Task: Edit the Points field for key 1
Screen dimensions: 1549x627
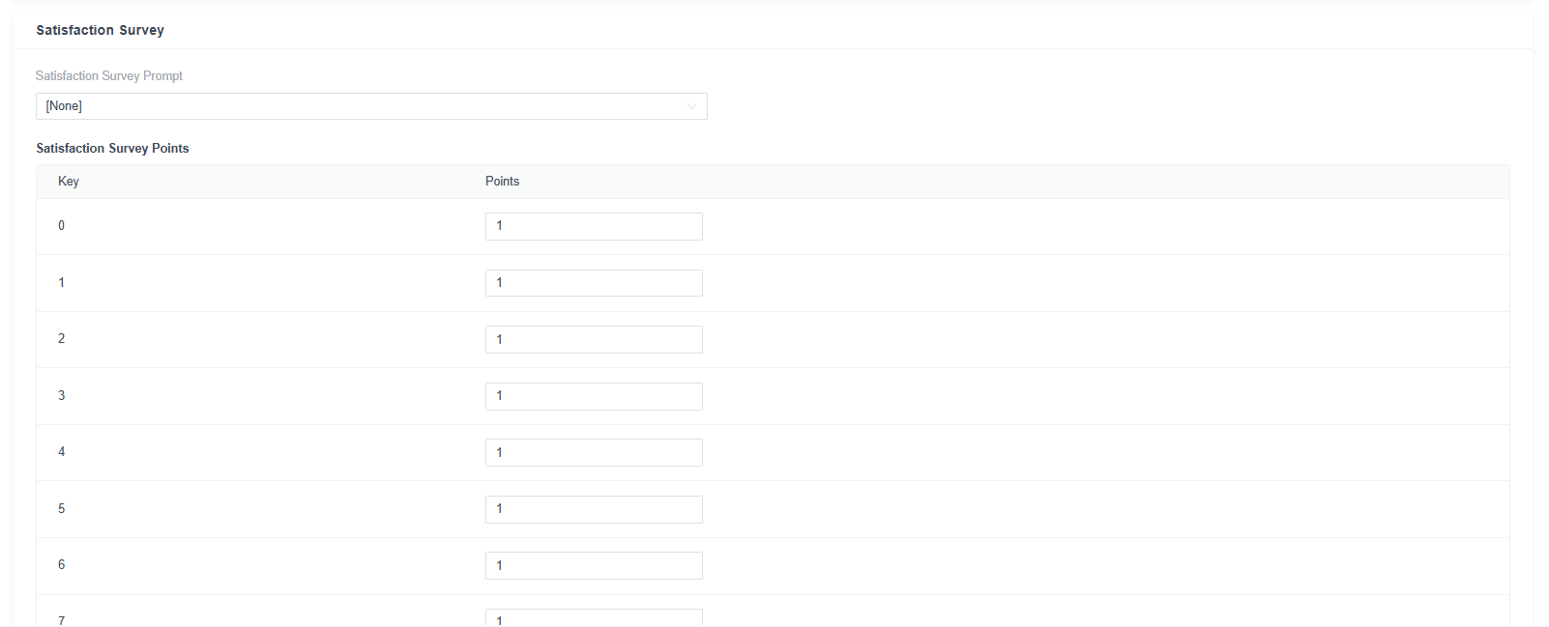Action: click(x=594, y=283)
